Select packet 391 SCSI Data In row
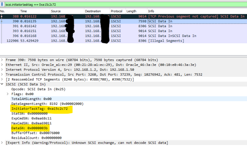Viewport: 247px width, 149px height. pyautogui.click(x=123, y=26)
